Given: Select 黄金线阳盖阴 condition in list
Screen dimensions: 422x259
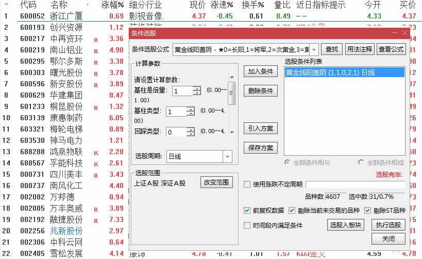Looking at the screenshot, I should point(345,73).
